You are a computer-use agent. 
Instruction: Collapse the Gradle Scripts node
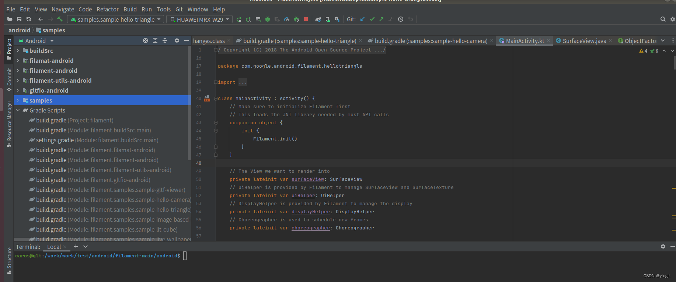[x=18, y=110]
